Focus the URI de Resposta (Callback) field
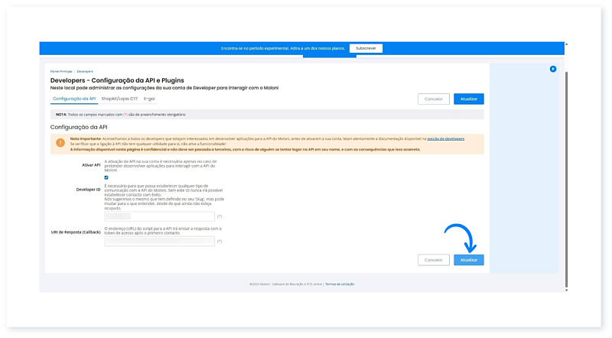The image size is (612, 338). (x=159, y=242)
